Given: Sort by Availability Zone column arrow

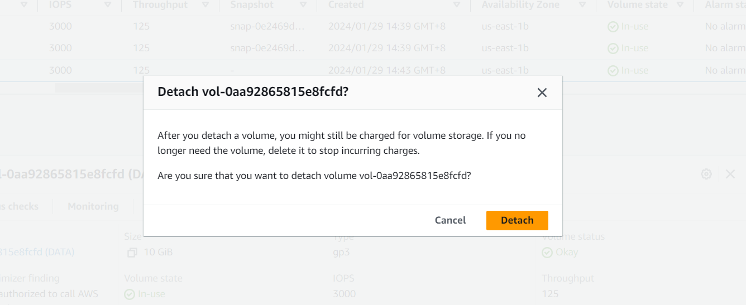Looking at the screenshot, I should (582, 4).
